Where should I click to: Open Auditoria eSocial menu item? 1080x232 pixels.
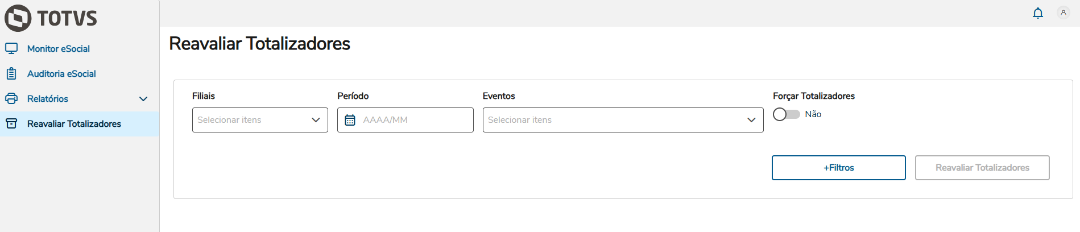(61, 74)
